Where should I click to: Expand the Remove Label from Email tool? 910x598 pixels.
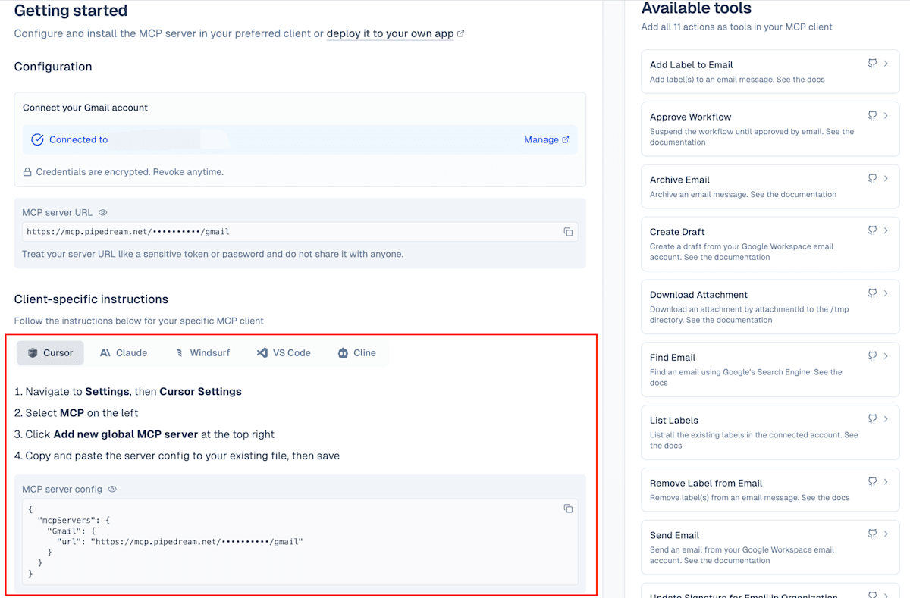click(x=886, y=482)
